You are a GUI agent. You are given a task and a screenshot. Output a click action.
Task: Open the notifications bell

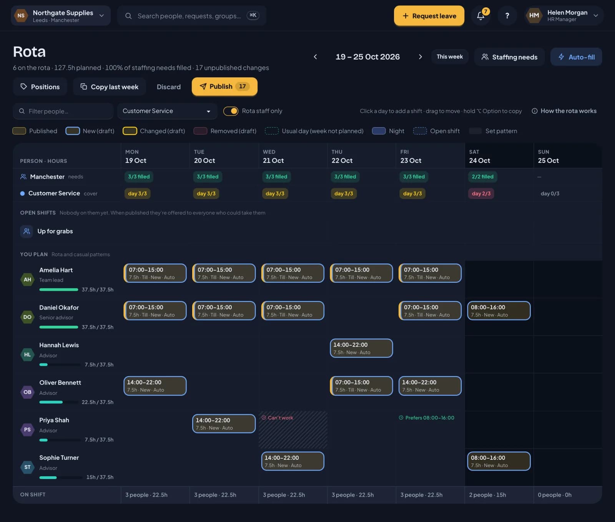480,16
